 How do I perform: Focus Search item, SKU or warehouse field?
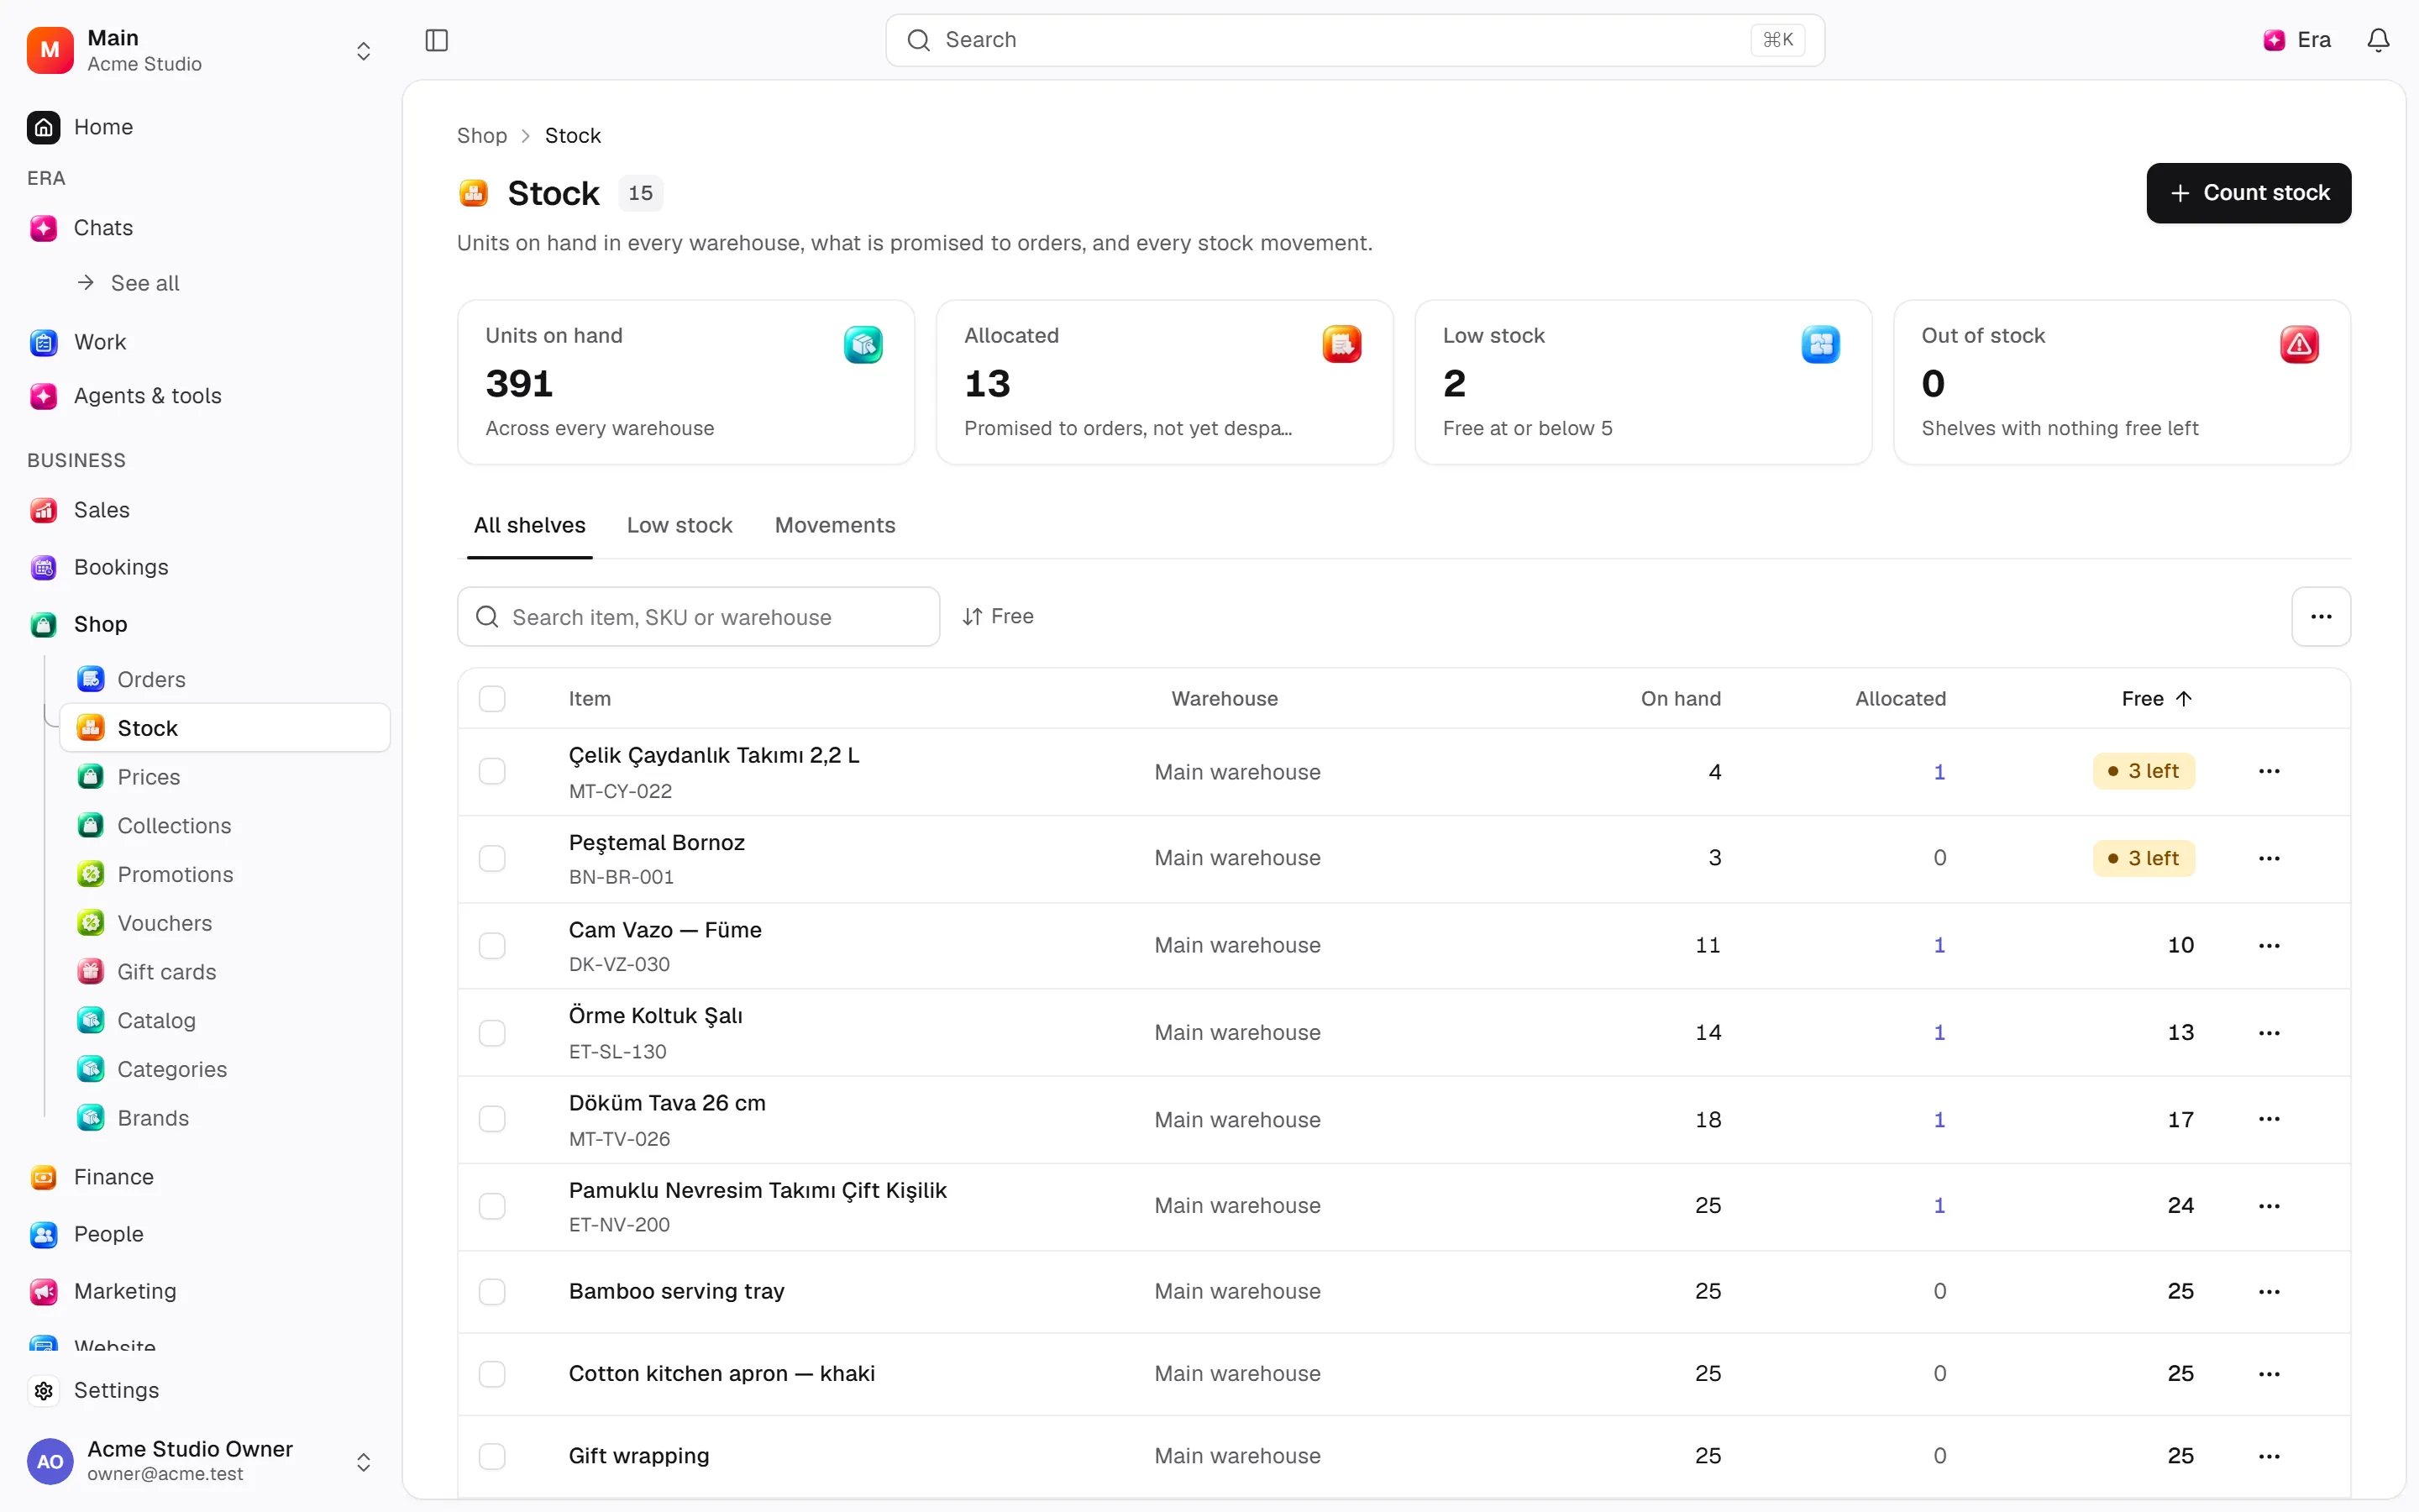[698, 616]
